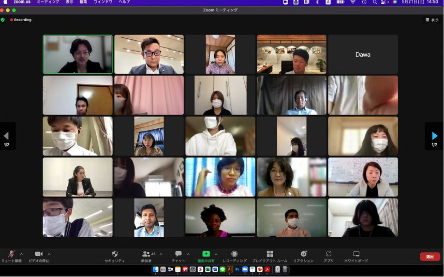Open the 表示 view button at top right
The image size is (444, 277).
click(432, 20)
